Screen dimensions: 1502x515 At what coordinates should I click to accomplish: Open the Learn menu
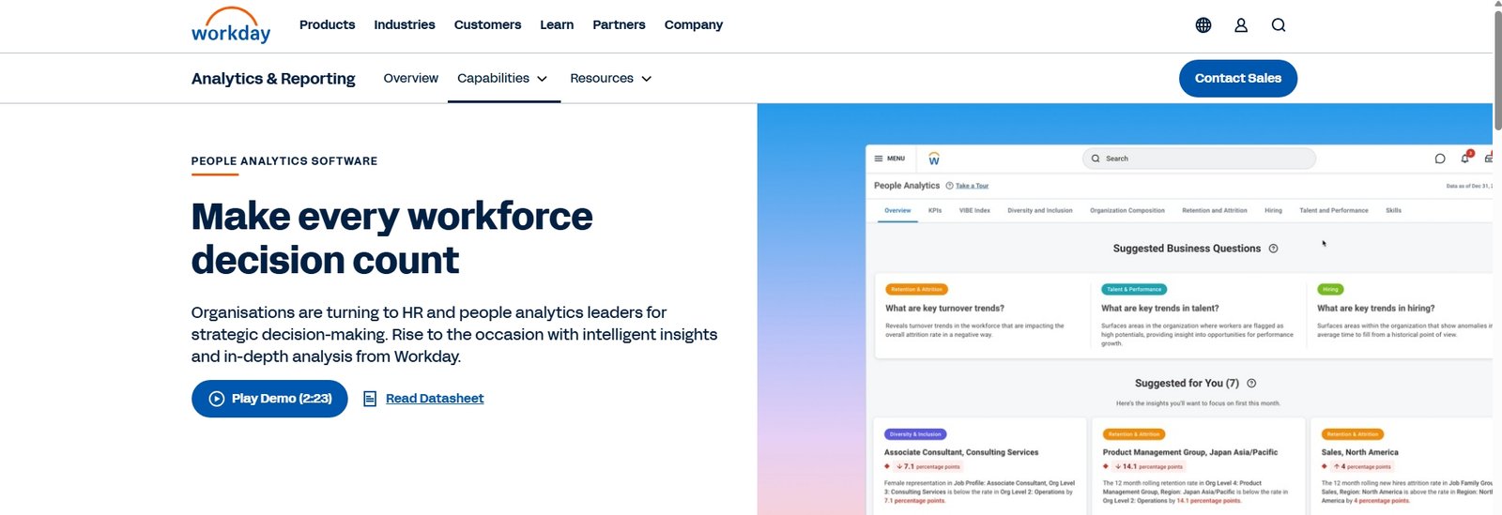557,25
